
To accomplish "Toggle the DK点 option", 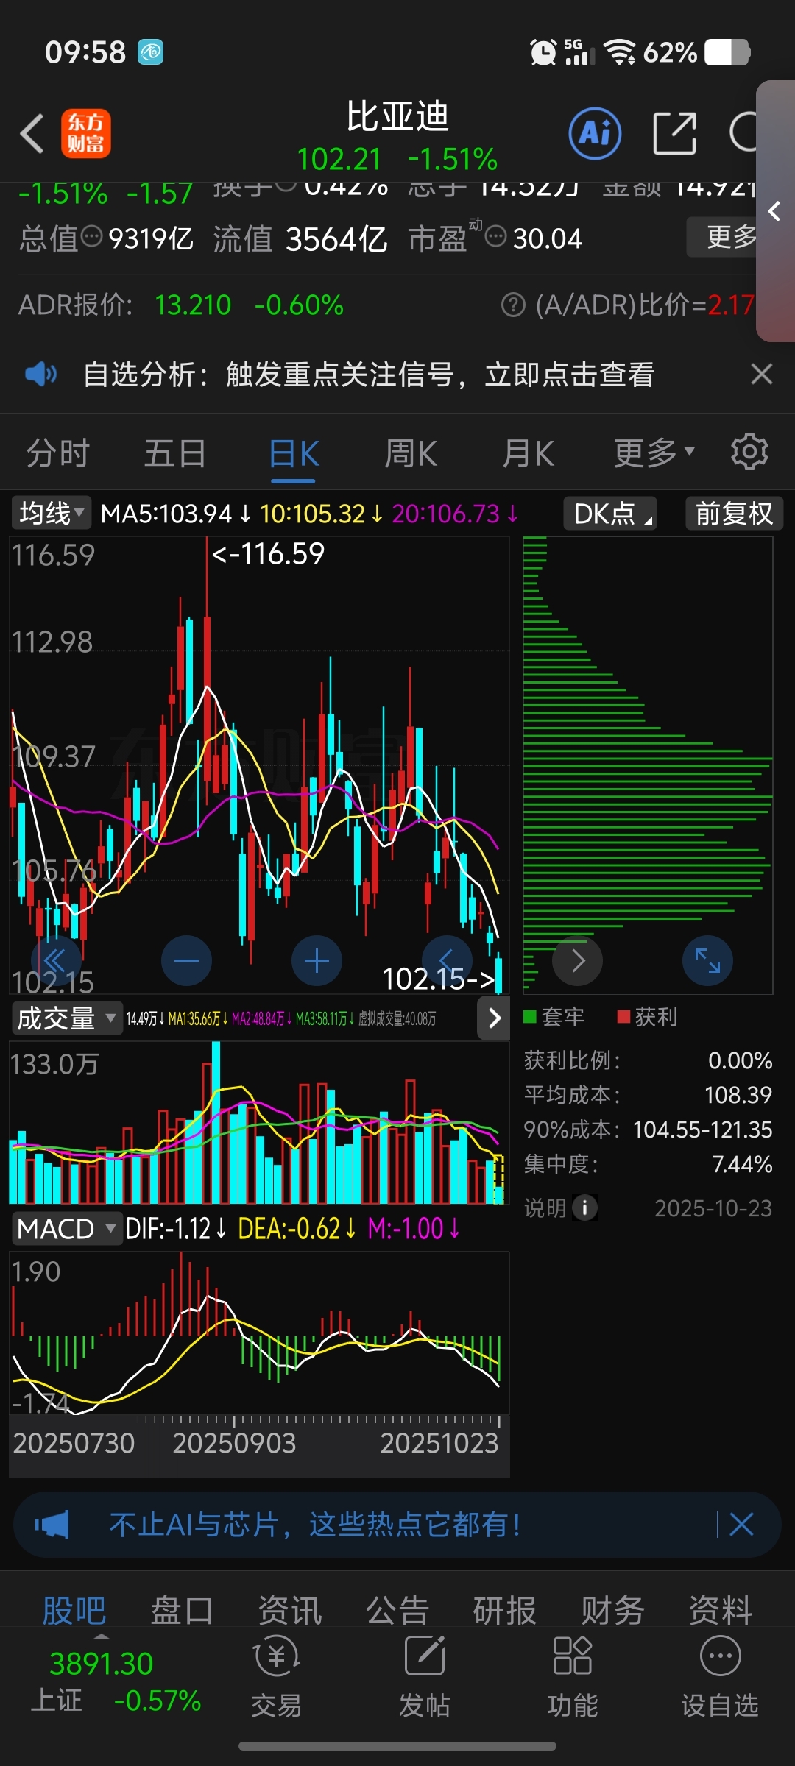I will click(x=610, y=513).
